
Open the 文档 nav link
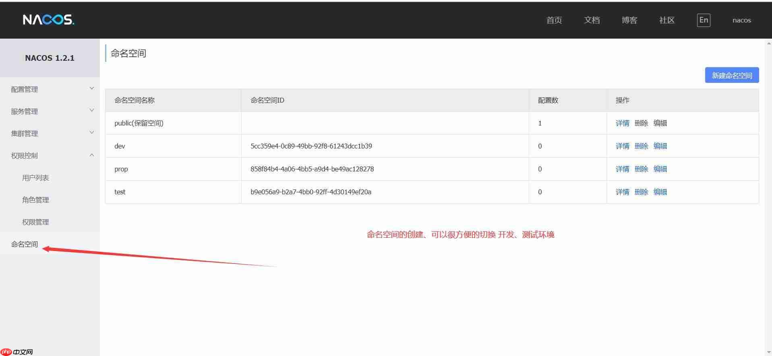[592, 20]
